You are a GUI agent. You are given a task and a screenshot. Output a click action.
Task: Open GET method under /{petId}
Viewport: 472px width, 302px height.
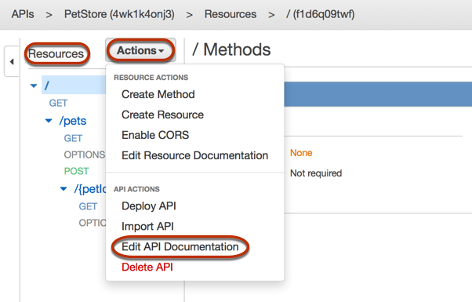[x=88, y=206]
